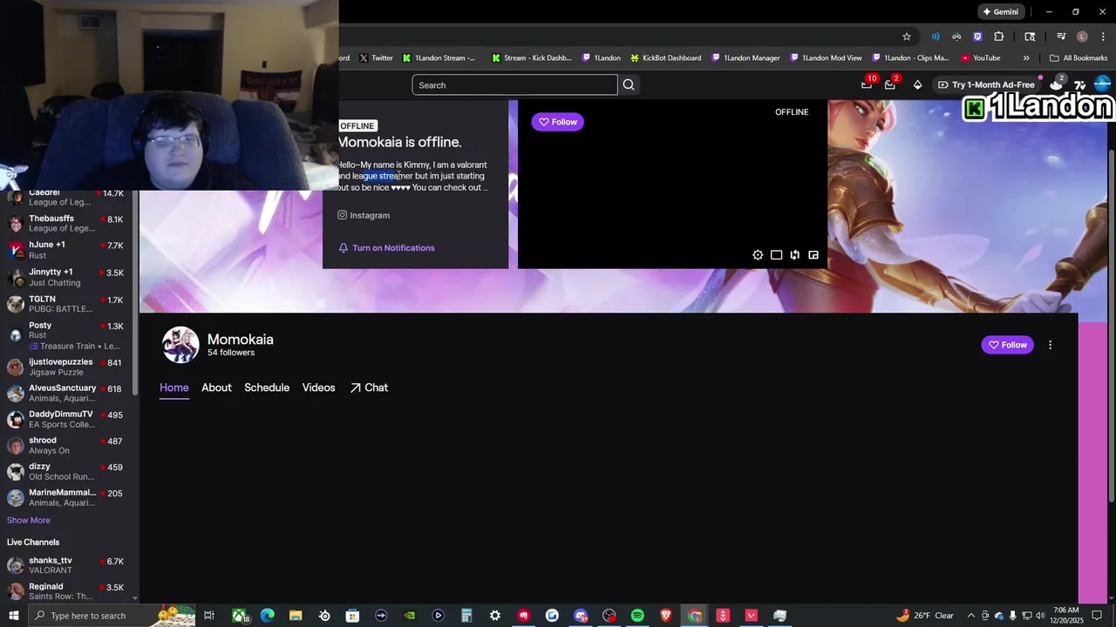Click the 7TV extension icon in Twitch header
This screenshot has height=627, width=1116.
click(1080, 84)
